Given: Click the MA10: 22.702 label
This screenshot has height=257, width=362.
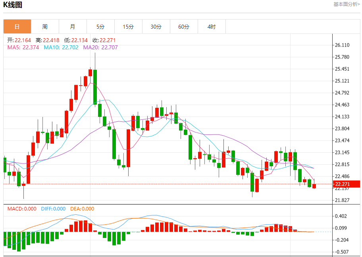Looking at the screenshot, I should [61, 47].
